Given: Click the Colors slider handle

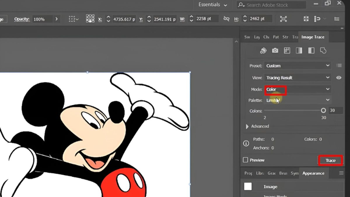Looking at the screenshot, I should [323, 110].
